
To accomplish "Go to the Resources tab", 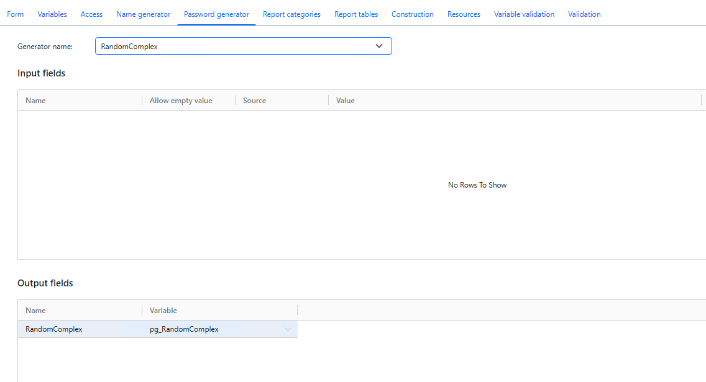I will (x=464, y=14).
